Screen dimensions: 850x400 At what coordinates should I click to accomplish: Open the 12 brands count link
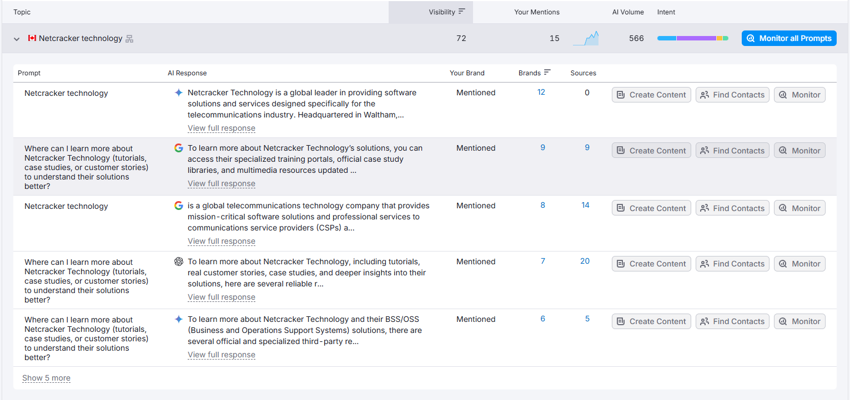pos(541,92)
